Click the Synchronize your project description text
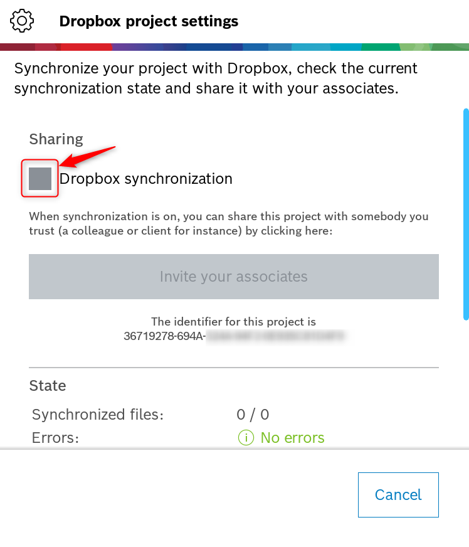The image size is (469, 547). [x=216, y=78]
